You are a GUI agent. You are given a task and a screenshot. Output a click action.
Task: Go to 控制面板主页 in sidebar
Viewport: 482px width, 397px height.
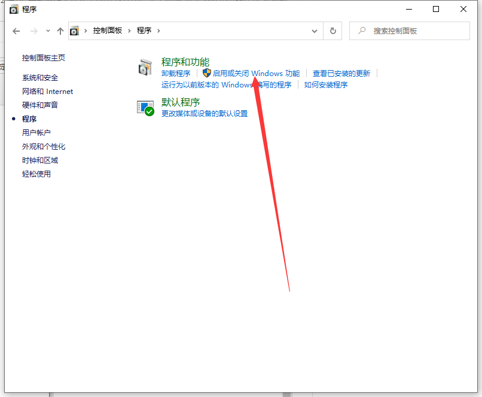(x=44, y=58)
